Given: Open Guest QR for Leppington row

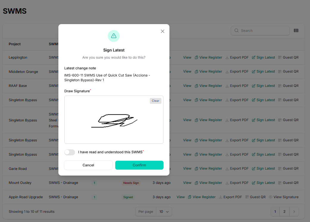Looking at the screenshot, I should click(x=288, y=57).
